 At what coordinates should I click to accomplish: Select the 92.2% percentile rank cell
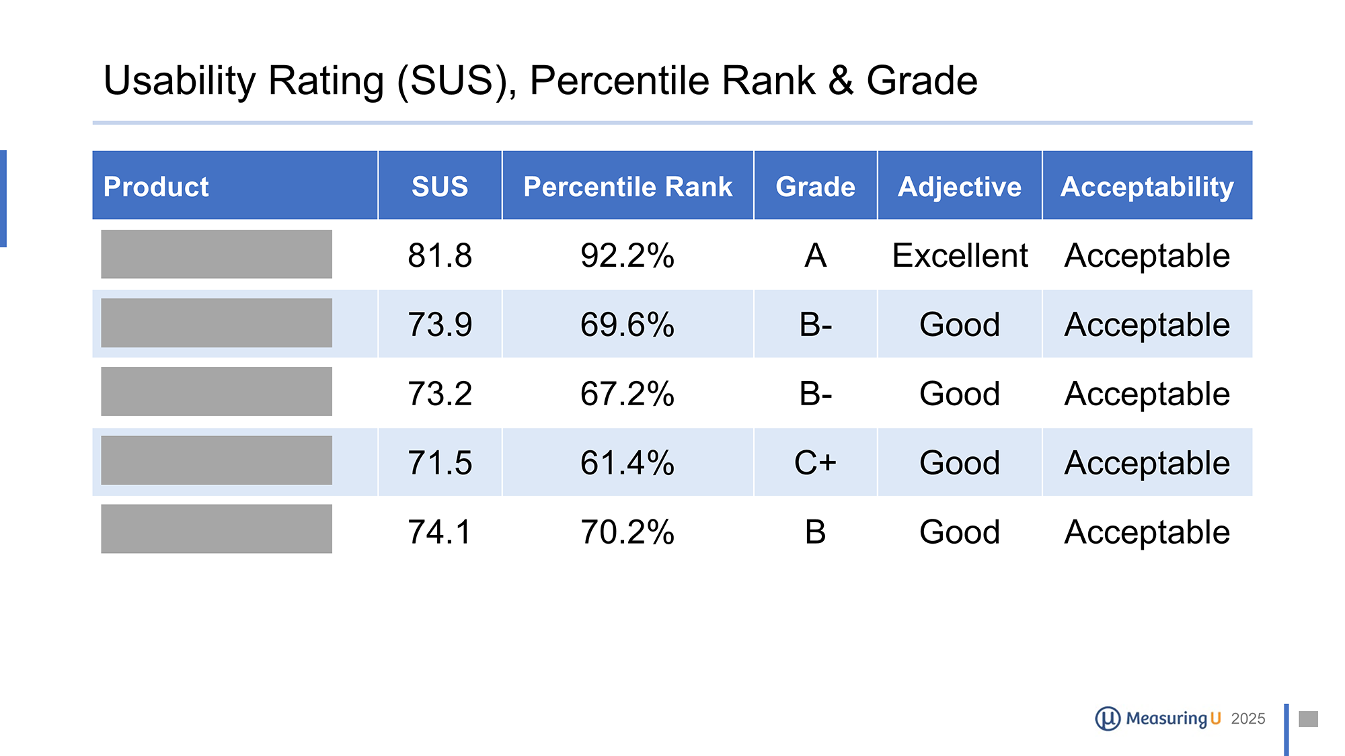coord(627,255)
